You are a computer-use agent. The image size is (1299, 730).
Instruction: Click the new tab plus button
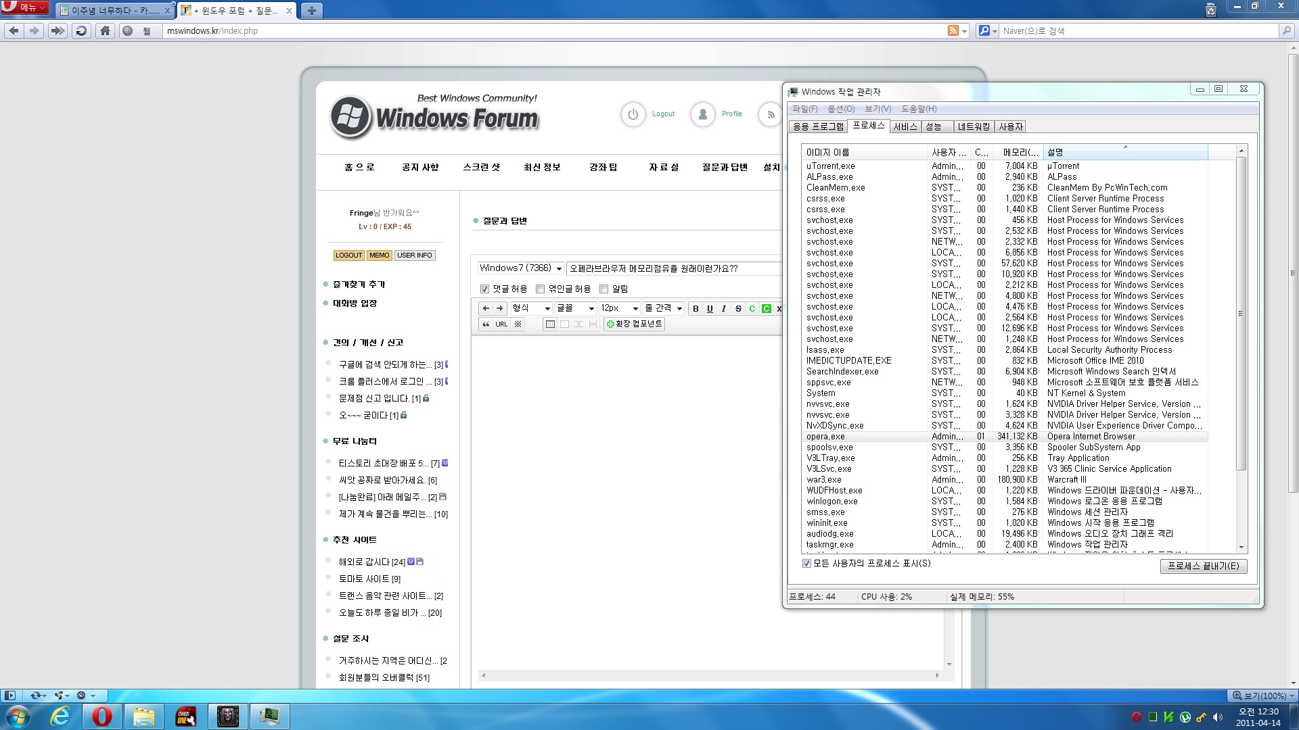click(x=311, y=10)
